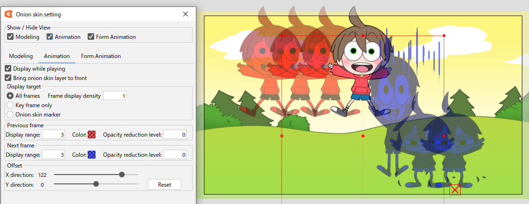Select the All frames radio option
Screen dimensions: 529x204
[x=10, y=96]
